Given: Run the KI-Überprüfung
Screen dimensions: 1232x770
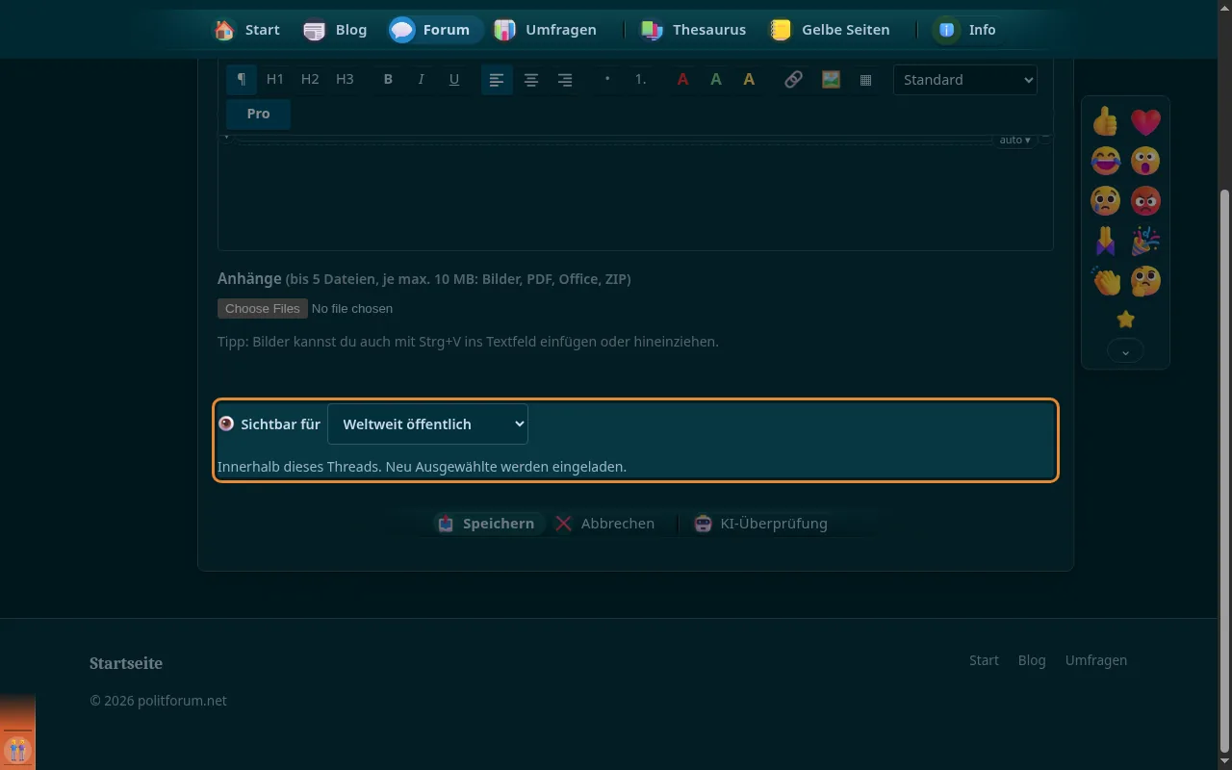Looking at the screenshot, I should point(760,524).
